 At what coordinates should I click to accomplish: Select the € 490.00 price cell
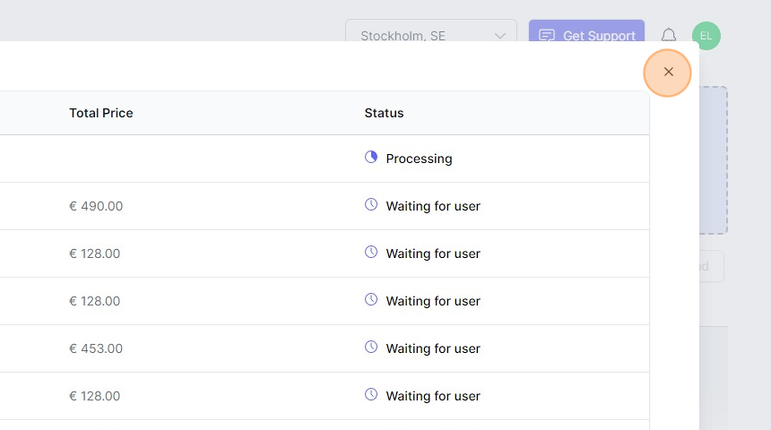(x=96, y=206)
